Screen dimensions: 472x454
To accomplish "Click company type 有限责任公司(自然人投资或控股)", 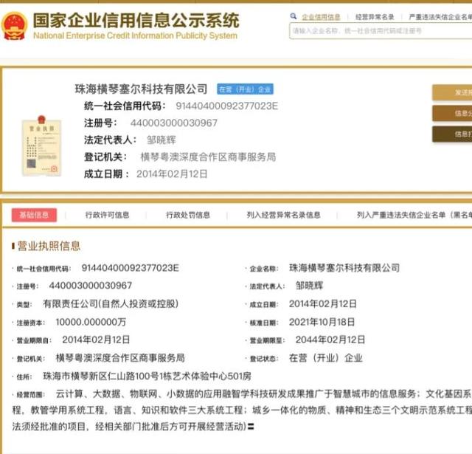I will pyautogui.click(x=111, y=303).
